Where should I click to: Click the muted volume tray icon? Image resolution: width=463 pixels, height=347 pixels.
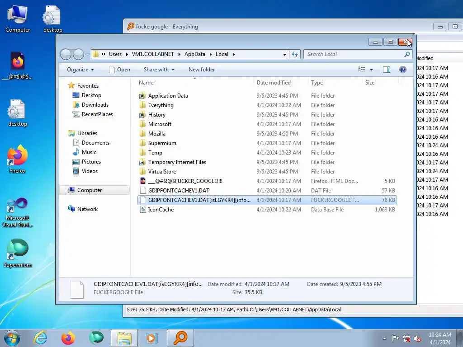coord(417,338)
